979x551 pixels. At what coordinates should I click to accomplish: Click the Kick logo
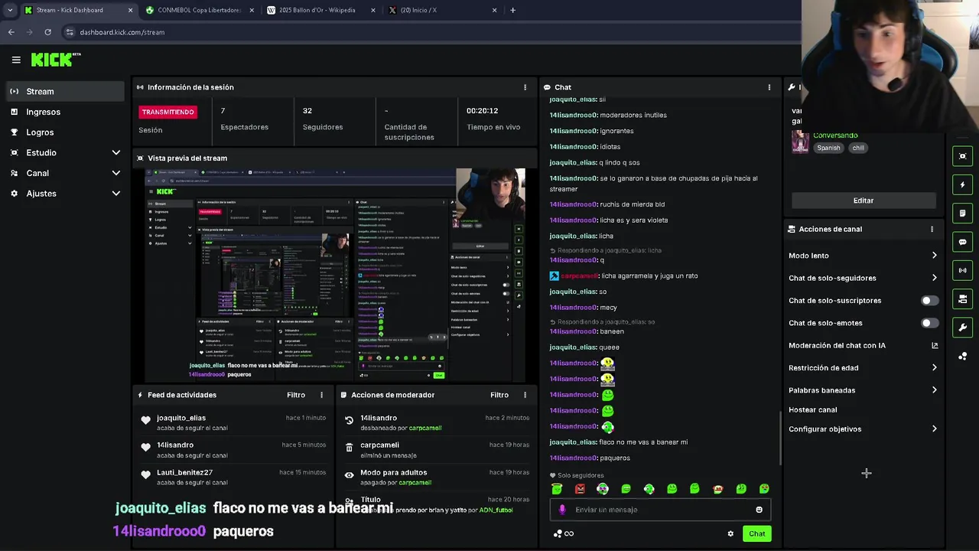pyautogui.click(x=55, y=60)
